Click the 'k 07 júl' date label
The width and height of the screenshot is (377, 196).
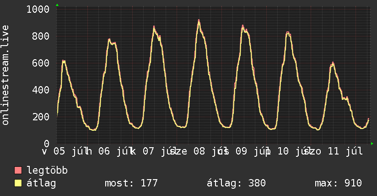tap(153, 151)
